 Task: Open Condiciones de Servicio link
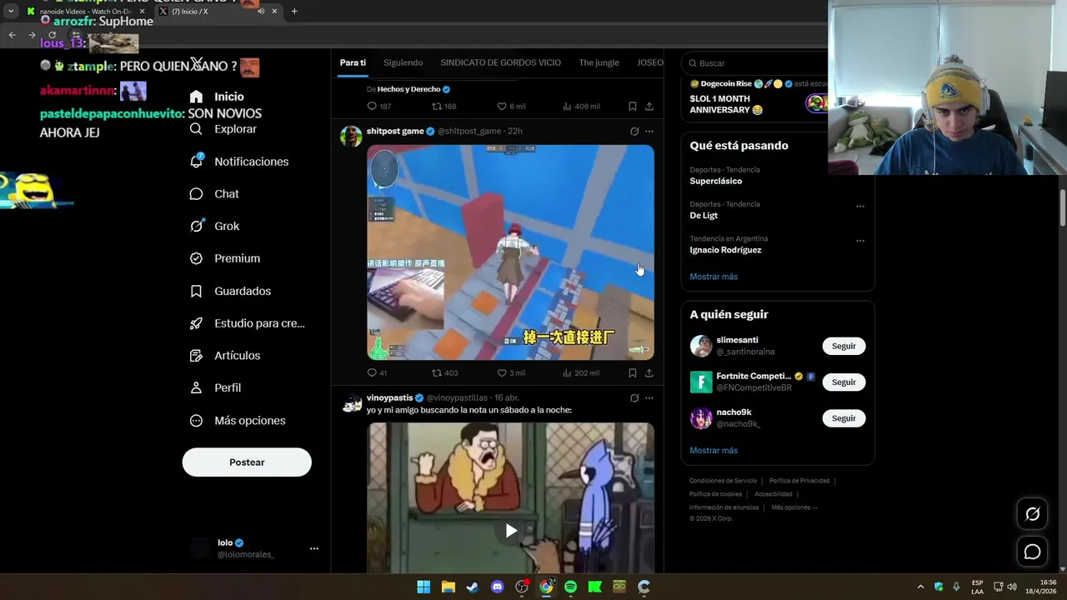pos(723,481)
